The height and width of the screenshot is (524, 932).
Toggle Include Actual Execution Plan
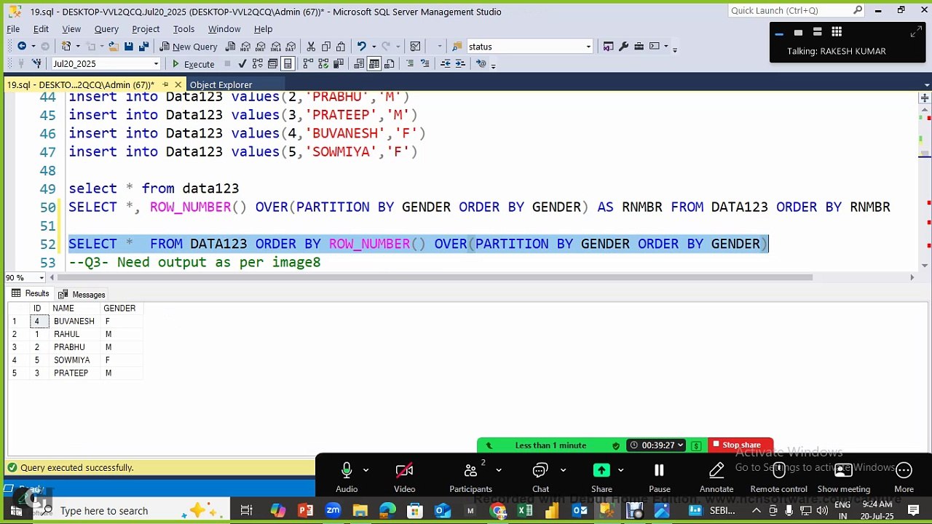(x=308, y=64)
